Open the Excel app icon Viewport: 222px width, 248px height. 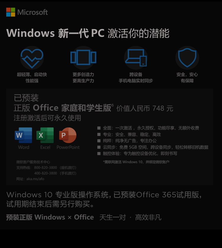coord(45,135)
